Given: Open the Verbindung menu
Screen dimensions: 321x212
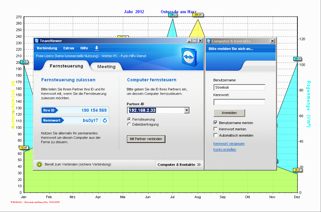Looking at the screenshot, I should tap(47, 48).
